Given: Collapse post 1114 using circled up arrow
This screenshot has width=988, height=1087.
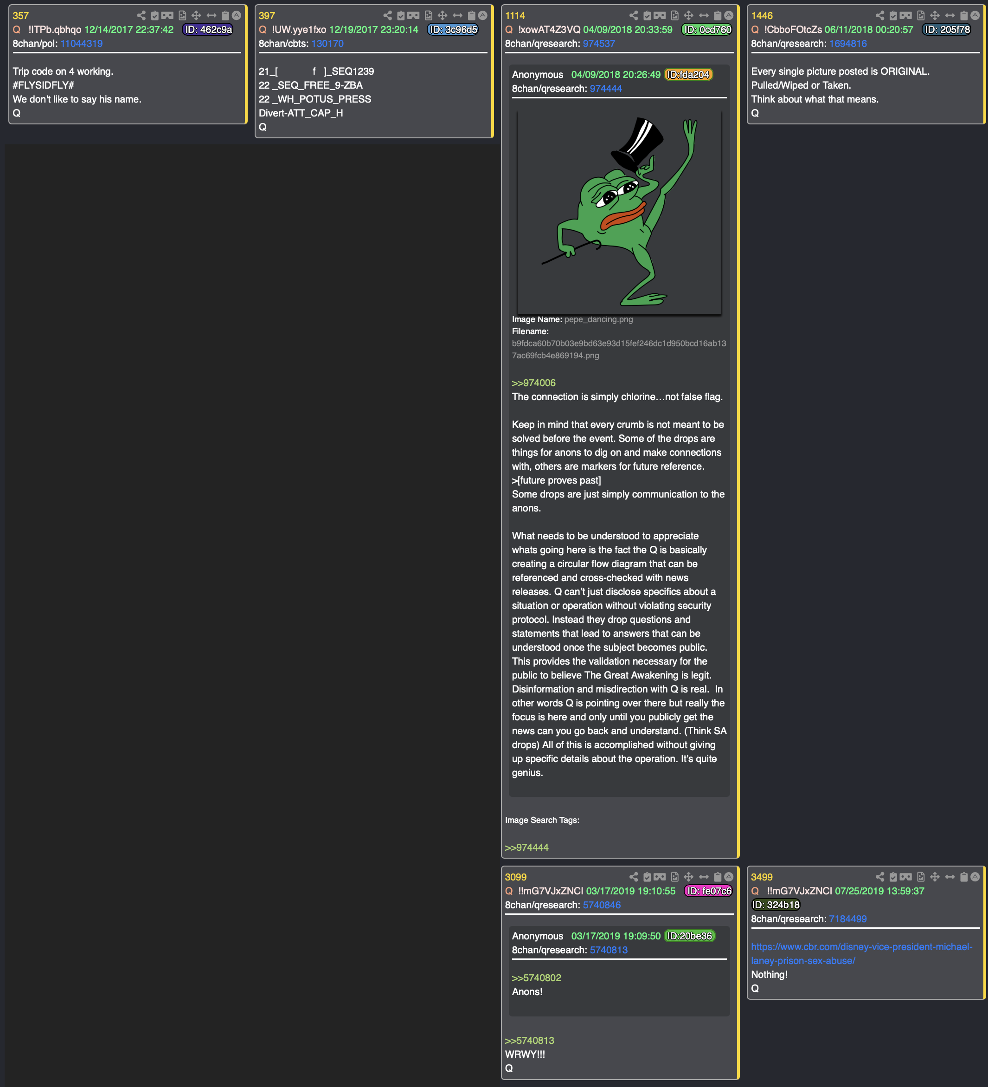Looking at the screenshot, I should tap(729, 16).
